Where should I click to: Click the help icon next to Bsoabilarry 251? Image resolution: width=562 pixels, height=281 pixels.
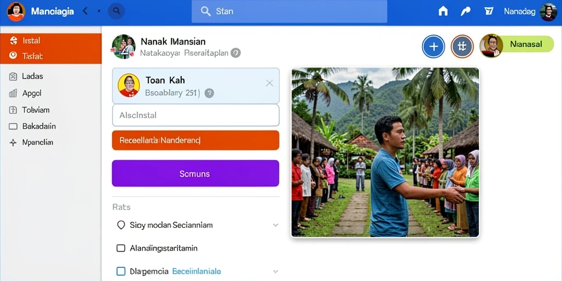[209, 93]
